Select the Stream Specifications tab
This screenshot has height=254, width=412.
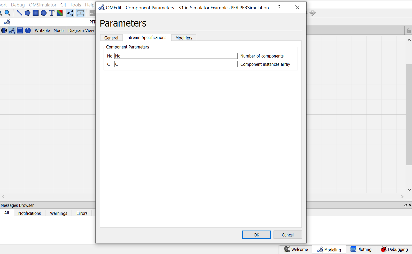[x=147, y=37]
